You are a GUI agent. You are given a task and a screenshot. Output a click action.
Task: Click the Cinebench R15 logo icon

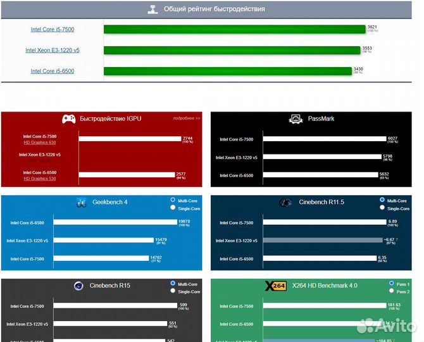click(78, 286)
